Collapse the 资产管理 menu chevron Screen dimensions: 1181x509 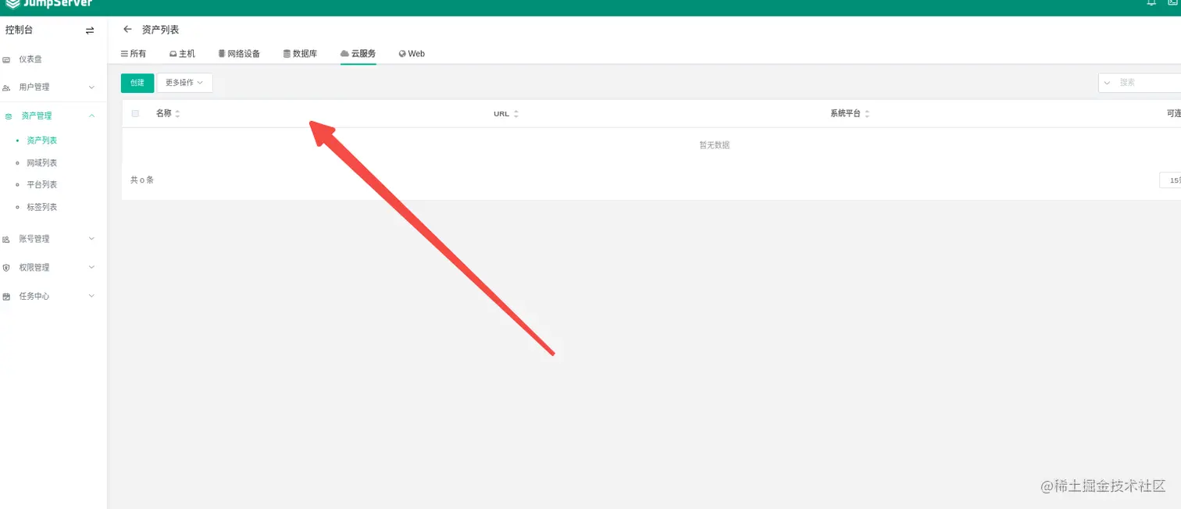(91, 116)
